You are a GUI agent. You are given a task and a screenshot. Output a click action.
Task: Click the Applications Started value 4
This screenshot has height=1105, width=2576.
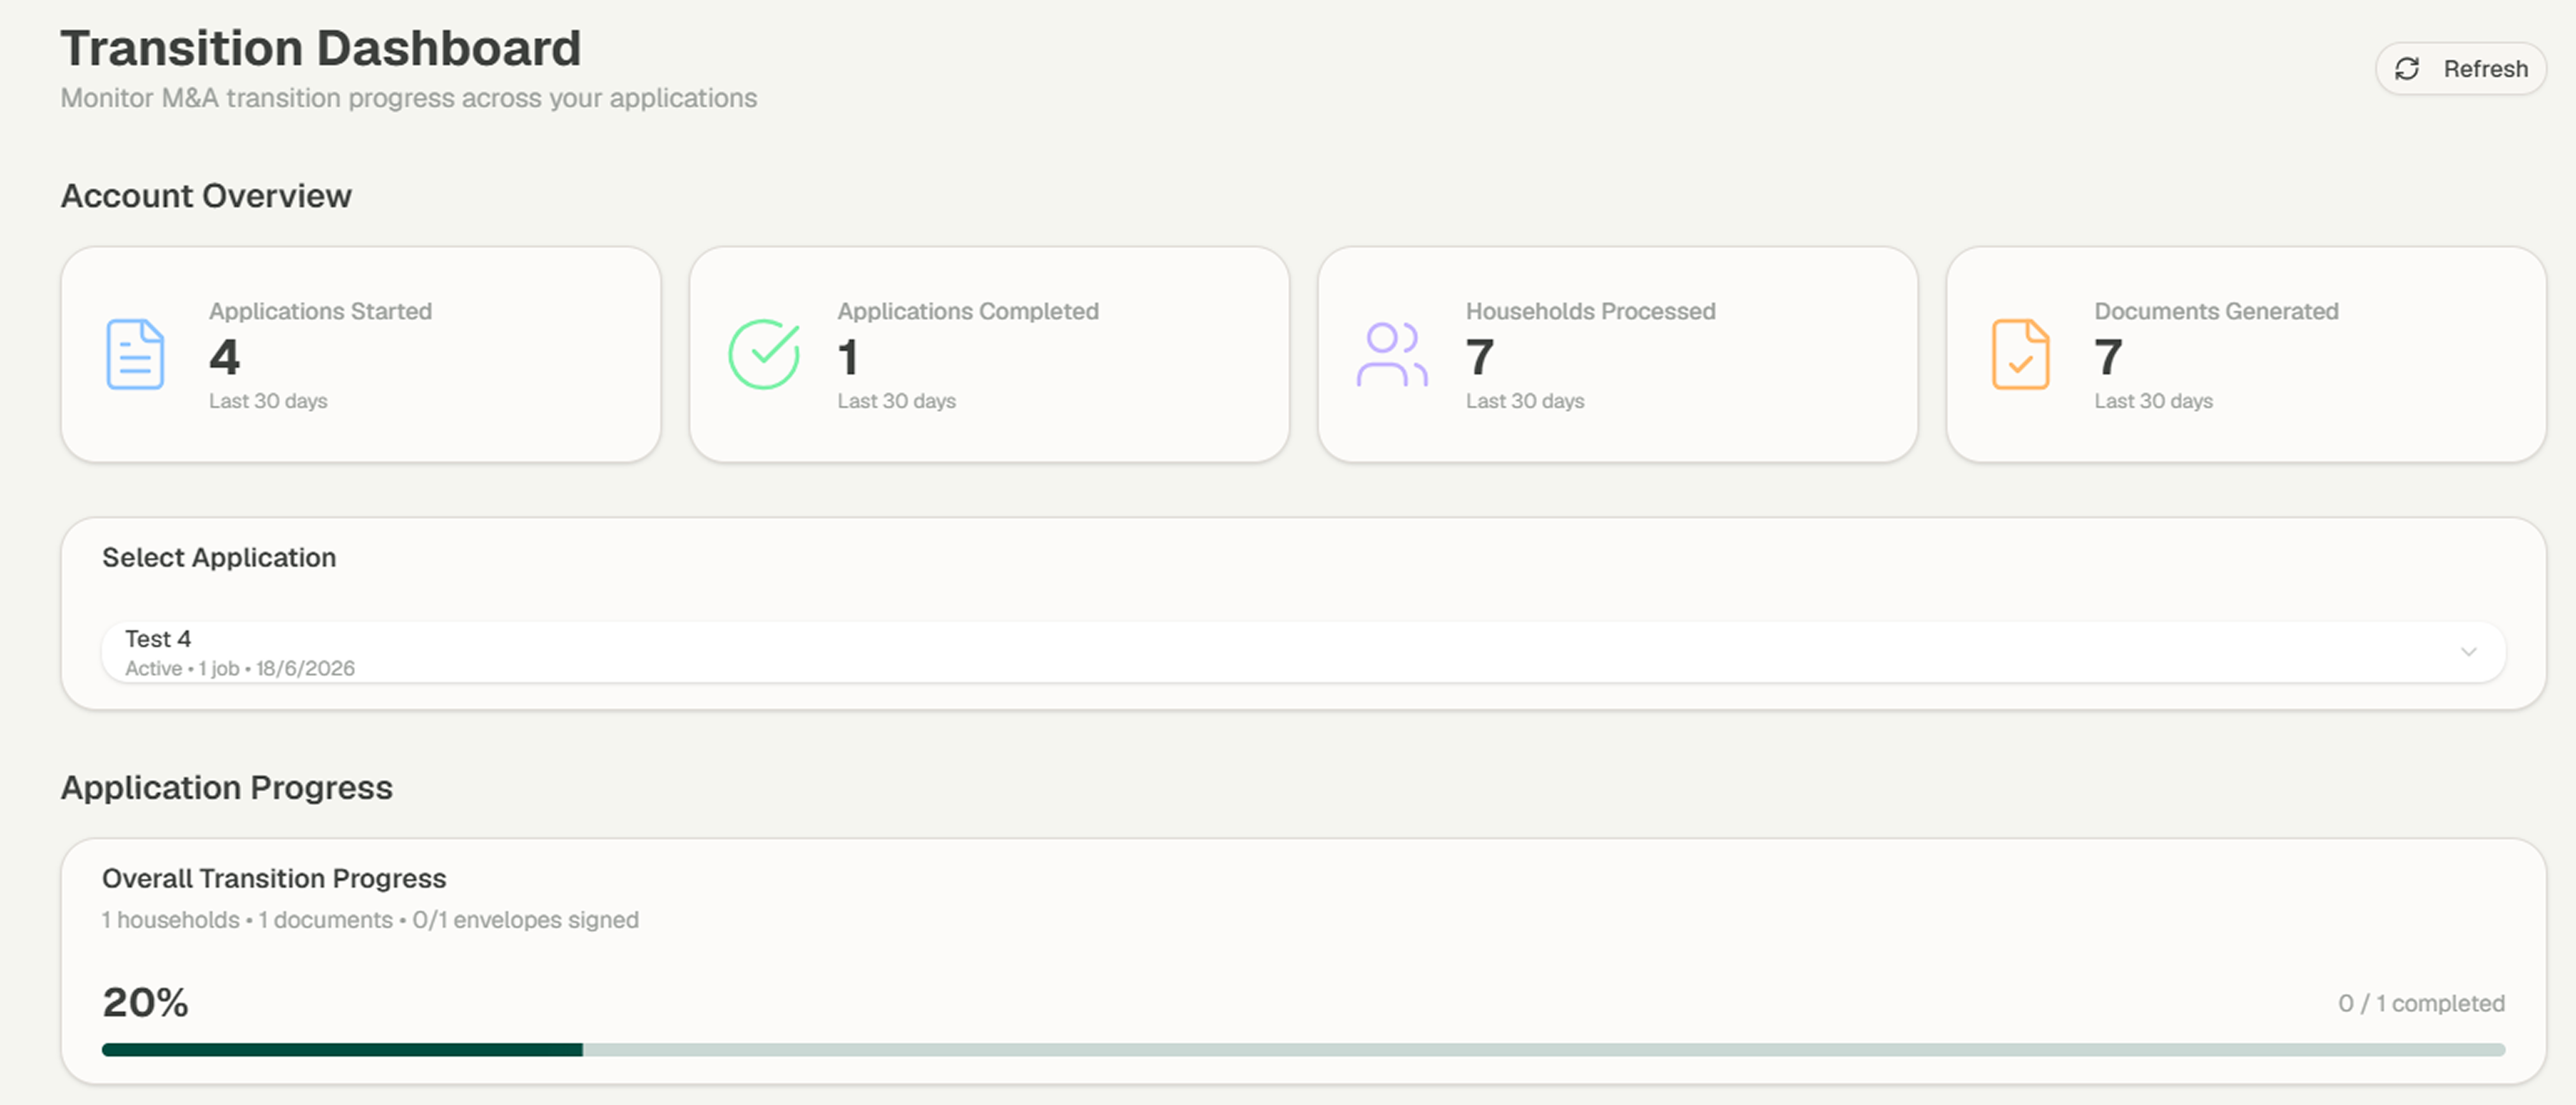[224, 357]
